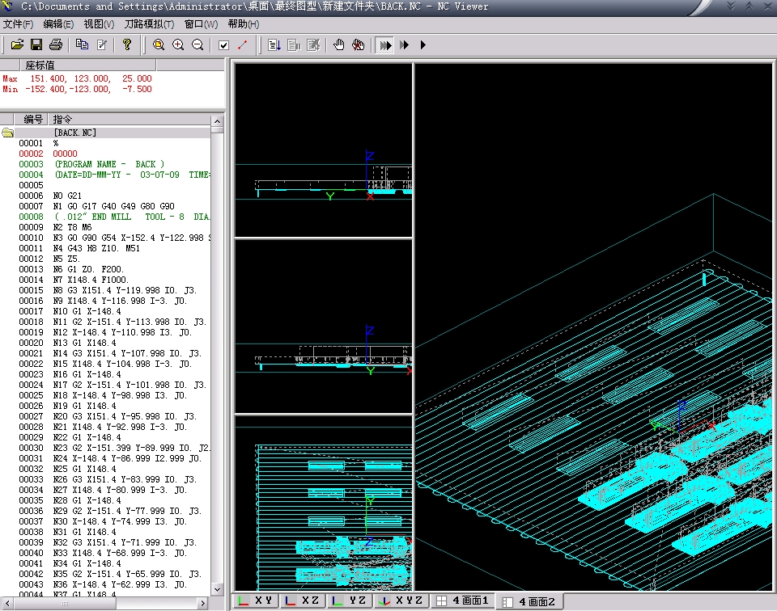
Task: Toggle the checkmark box in toolbar
Action: [x=223, y=44]
